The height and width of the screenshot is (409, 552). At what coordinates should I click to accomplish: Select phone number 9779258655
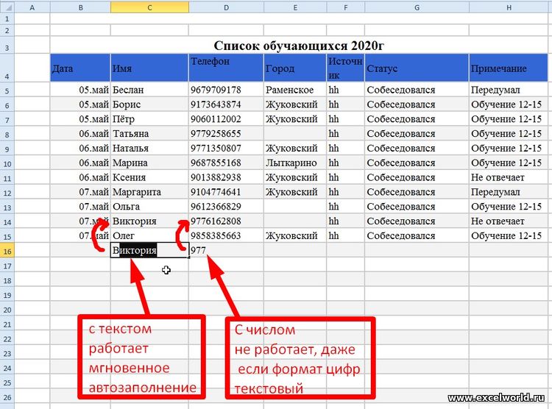(x=226, y=134)
